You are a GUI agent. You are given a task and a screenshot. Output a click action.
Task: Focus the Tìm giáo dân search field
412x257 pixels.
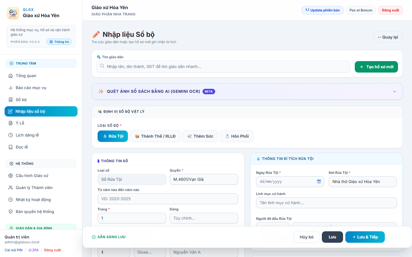pos(223,67)
